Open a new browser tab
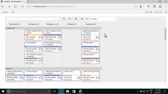Screen dimensions: 168x94 coord(28,2)
